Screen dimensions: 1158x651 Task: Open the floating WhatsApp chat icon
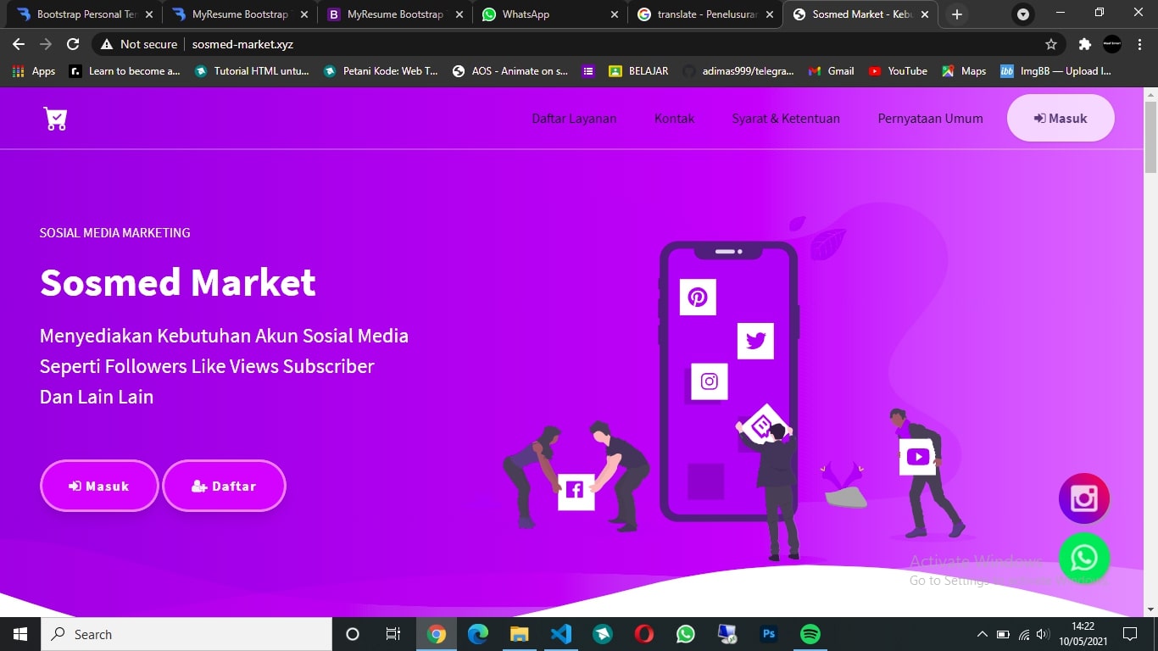[1083, 558]
